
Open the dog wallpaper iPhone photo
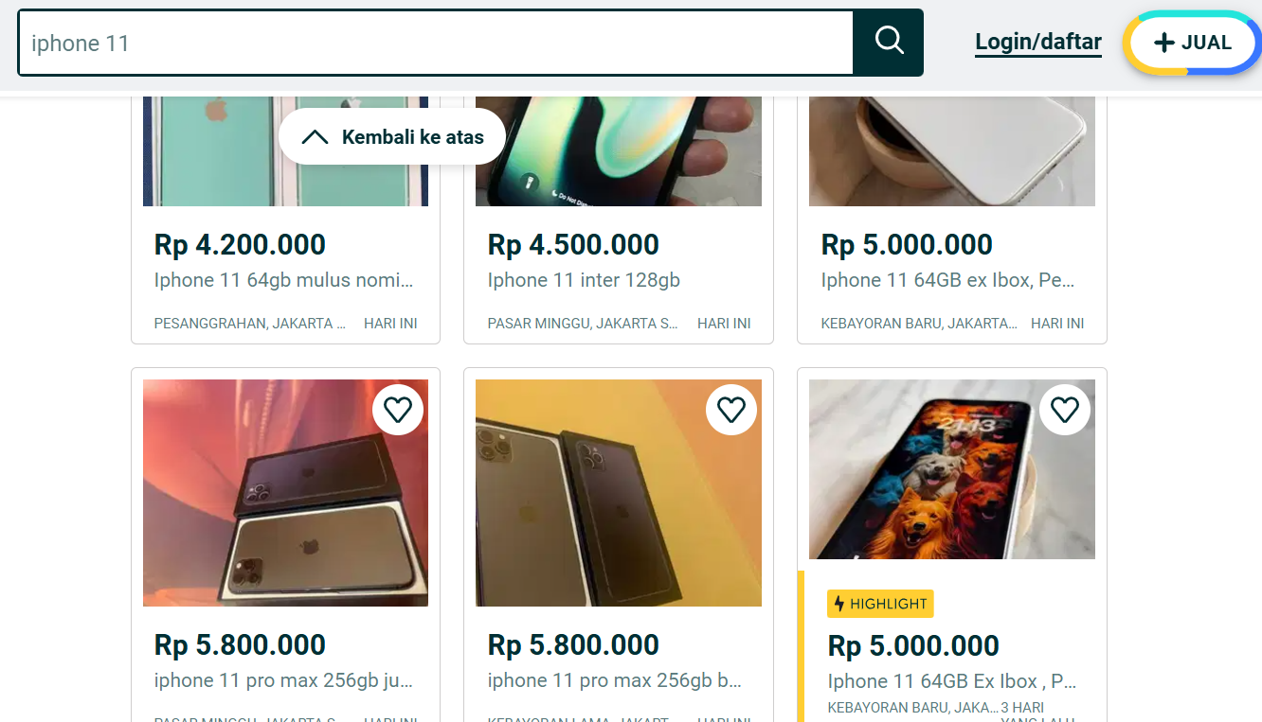coord(951,469)
